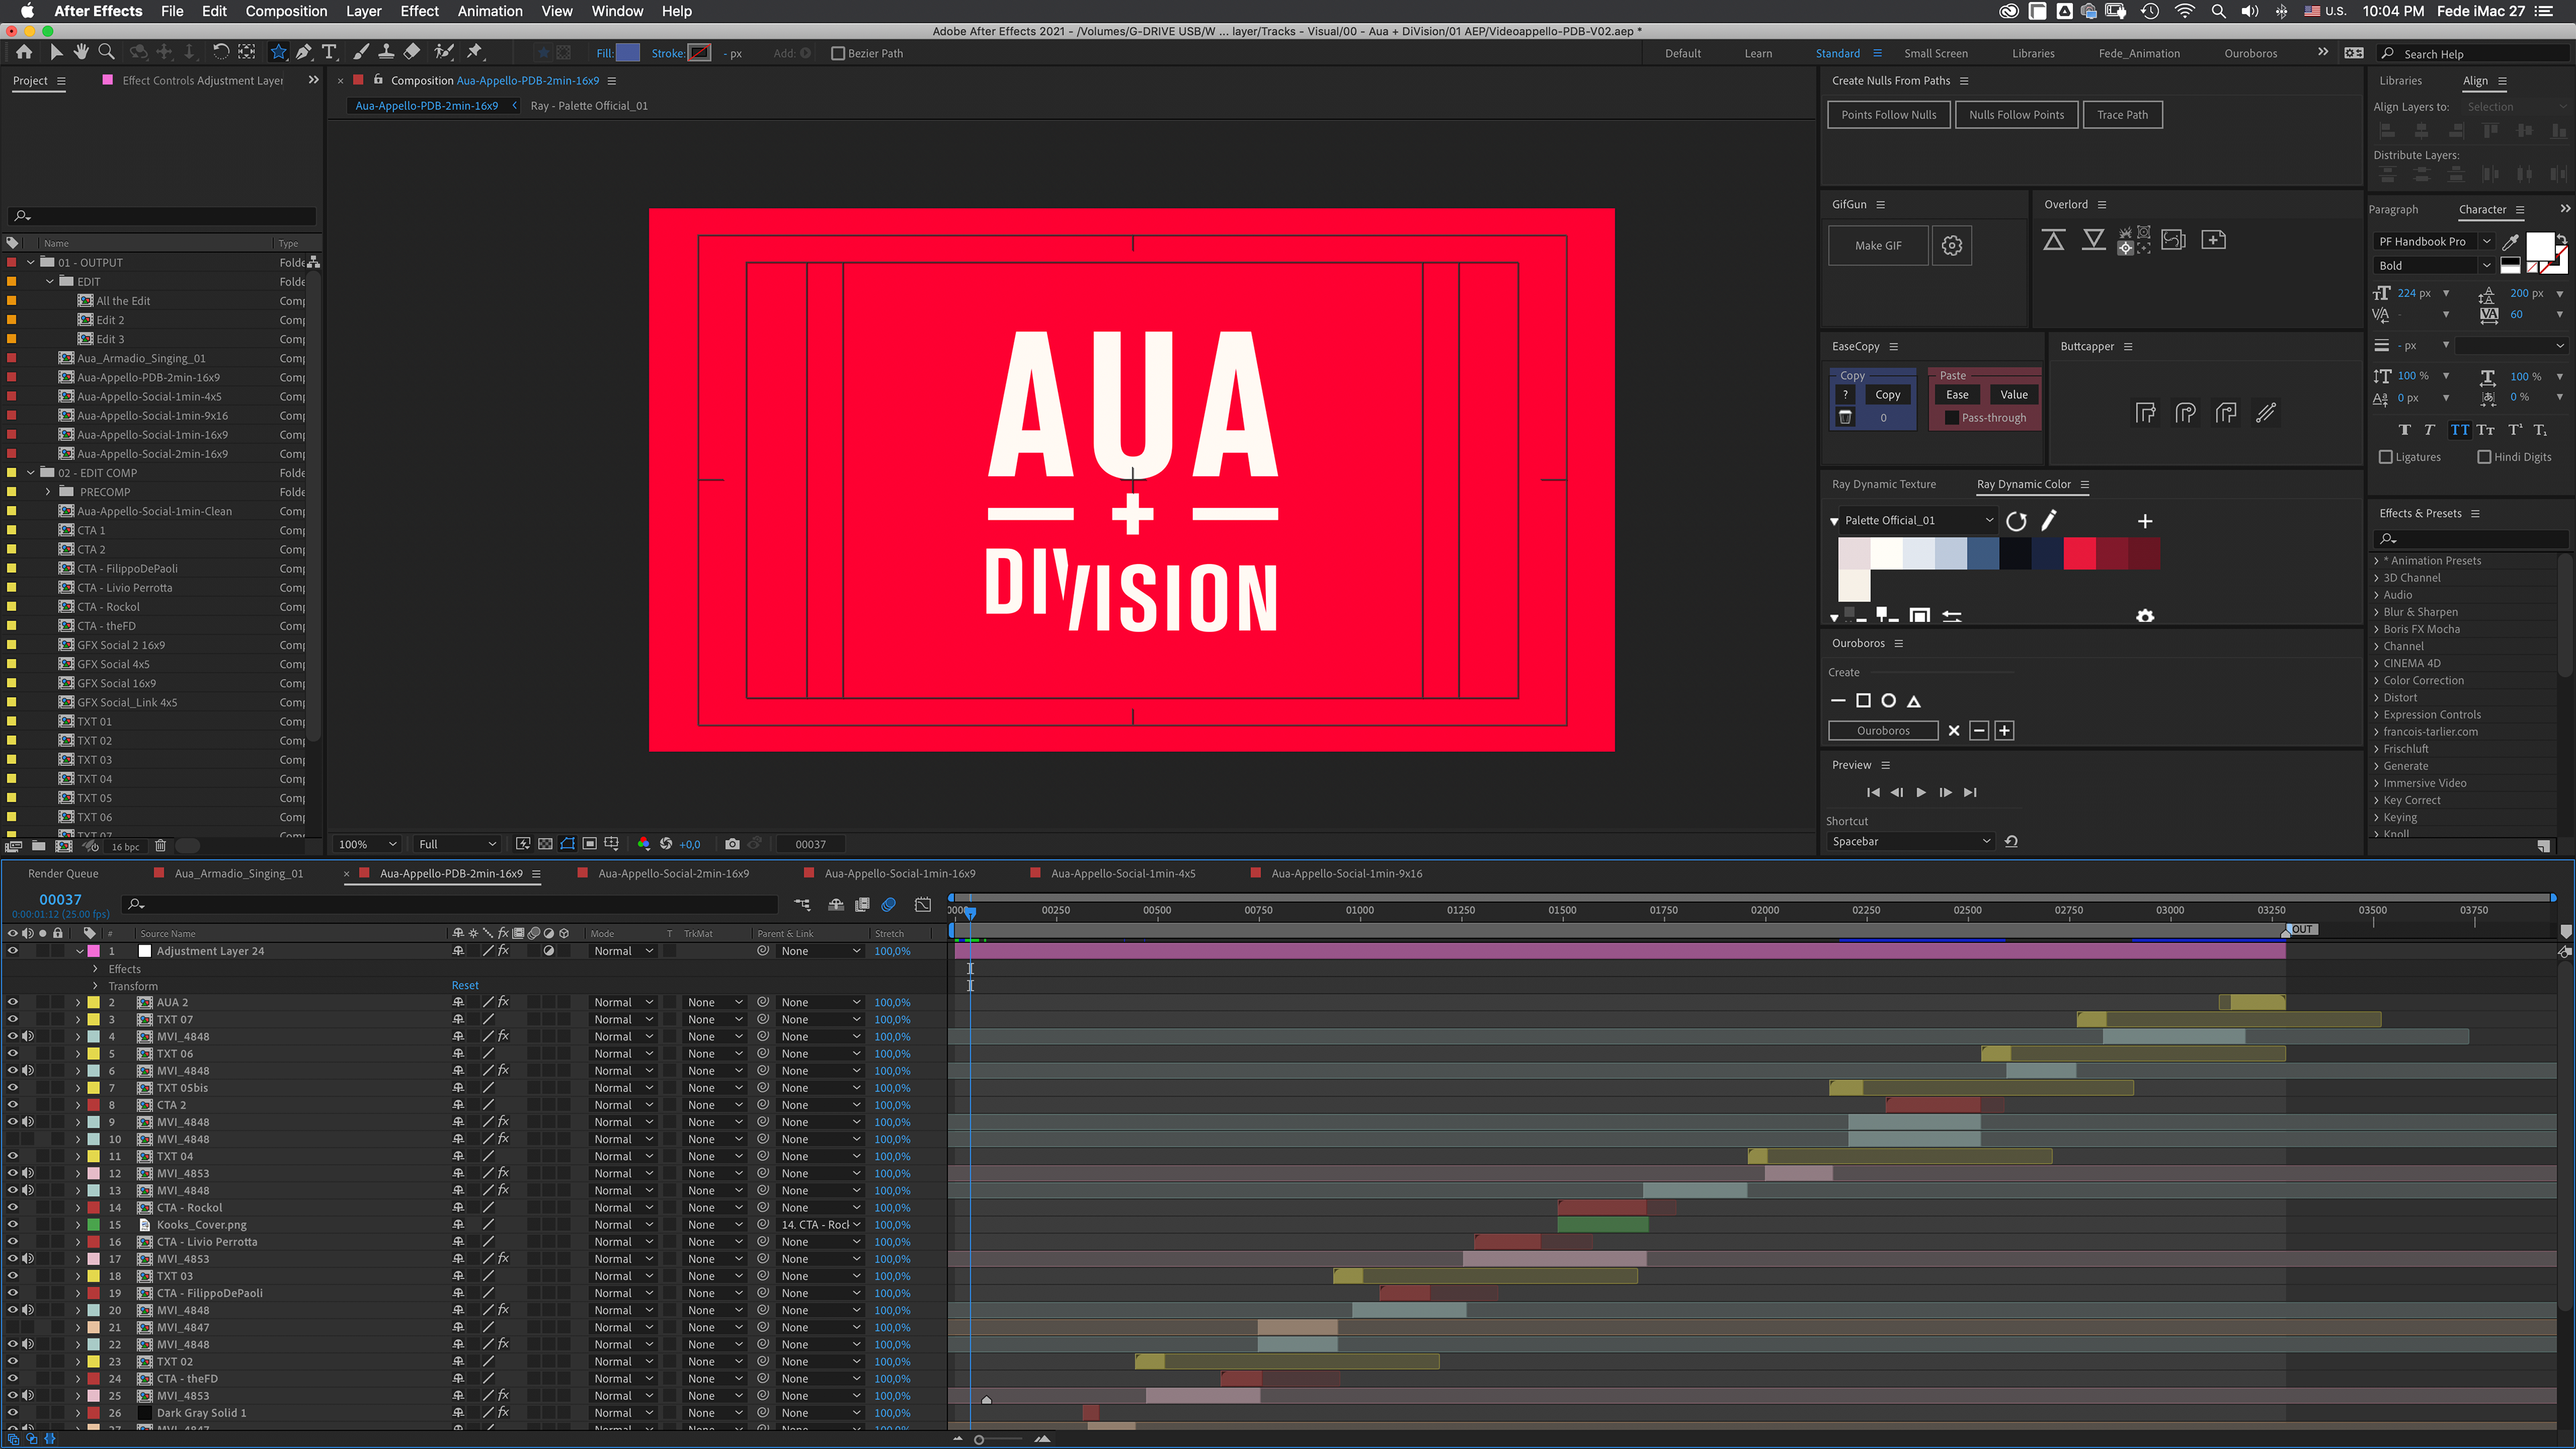Image resolution: width=2576 pixels, height=1449 pixels.
Task: Toggle EaseCopy Pass-through checkbox
Action: 1951,418
